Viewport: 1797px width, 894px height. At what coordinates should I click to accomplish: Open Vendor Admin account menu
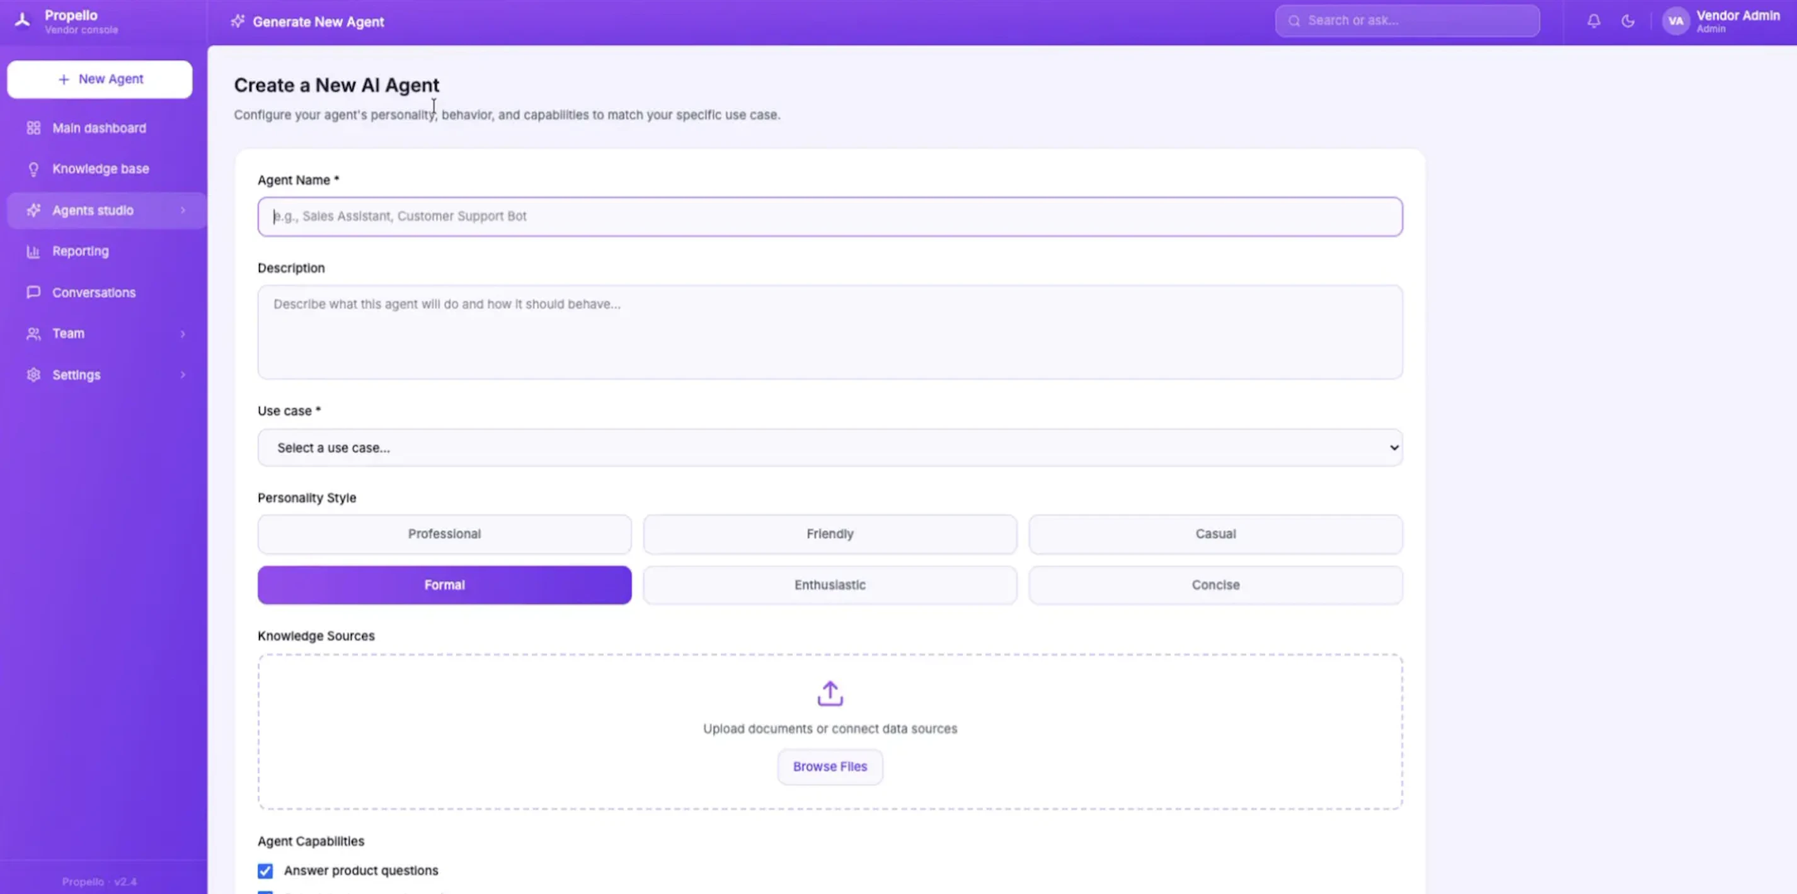point(1720,21)
